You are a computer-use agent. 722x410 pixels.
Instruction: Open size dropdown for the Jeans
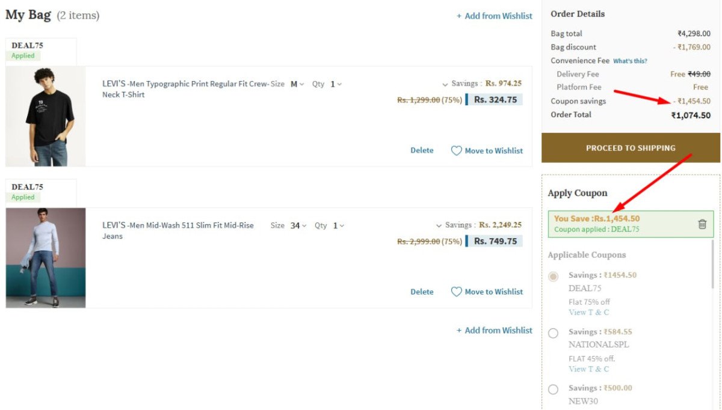[x=298, y=225]
